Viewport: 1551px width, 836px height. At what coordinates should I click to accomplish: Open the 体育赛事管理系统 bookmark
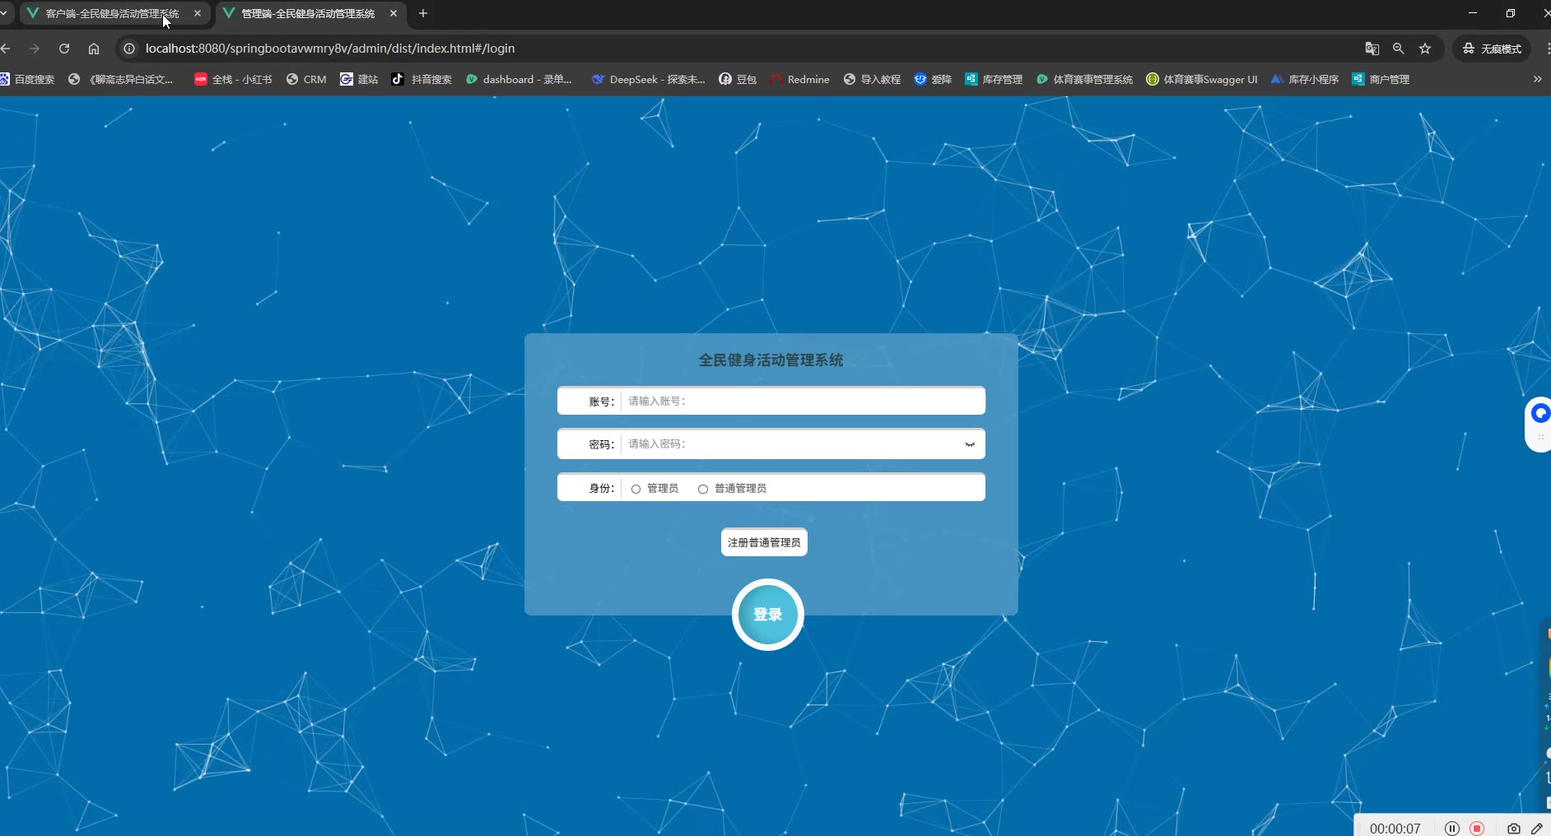tap(1084, 80)
